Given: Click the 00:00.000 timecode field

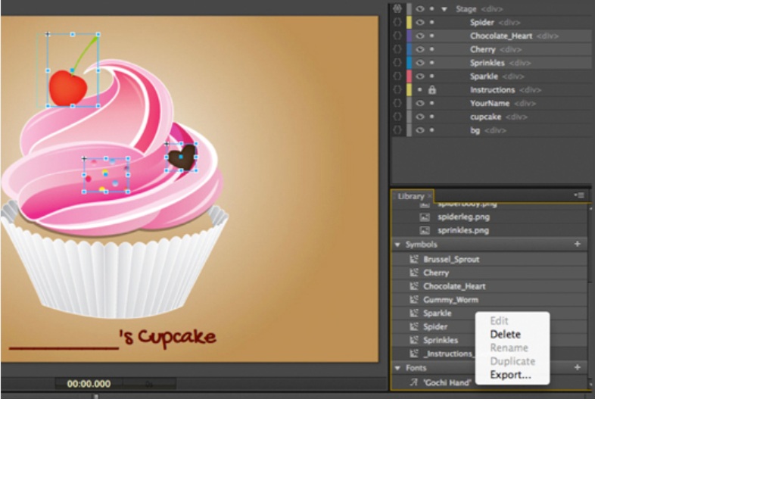Looking at the screenshot, I should click(x=89, y=384).
